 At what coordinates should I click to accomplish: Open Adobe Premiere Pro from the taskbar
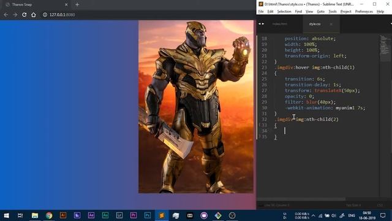point(134,215)
